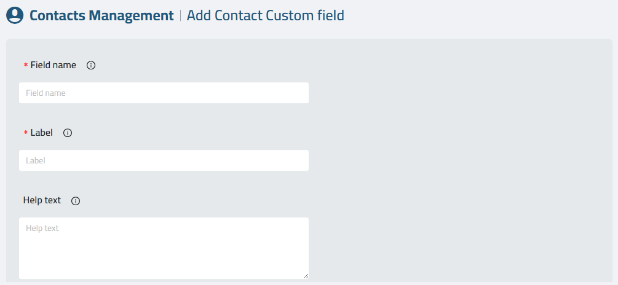The height and width of the screenshot is (285, 618).
Task: Click the Label caption above its input
Action: [41, 133]
